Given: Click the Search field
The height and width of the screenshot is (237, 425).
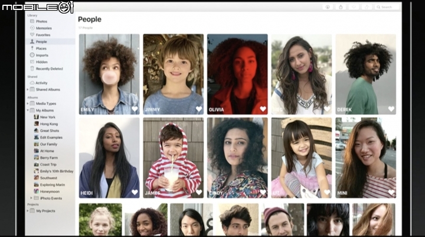Looking at the screenshot, I should [x=387, y=7].
